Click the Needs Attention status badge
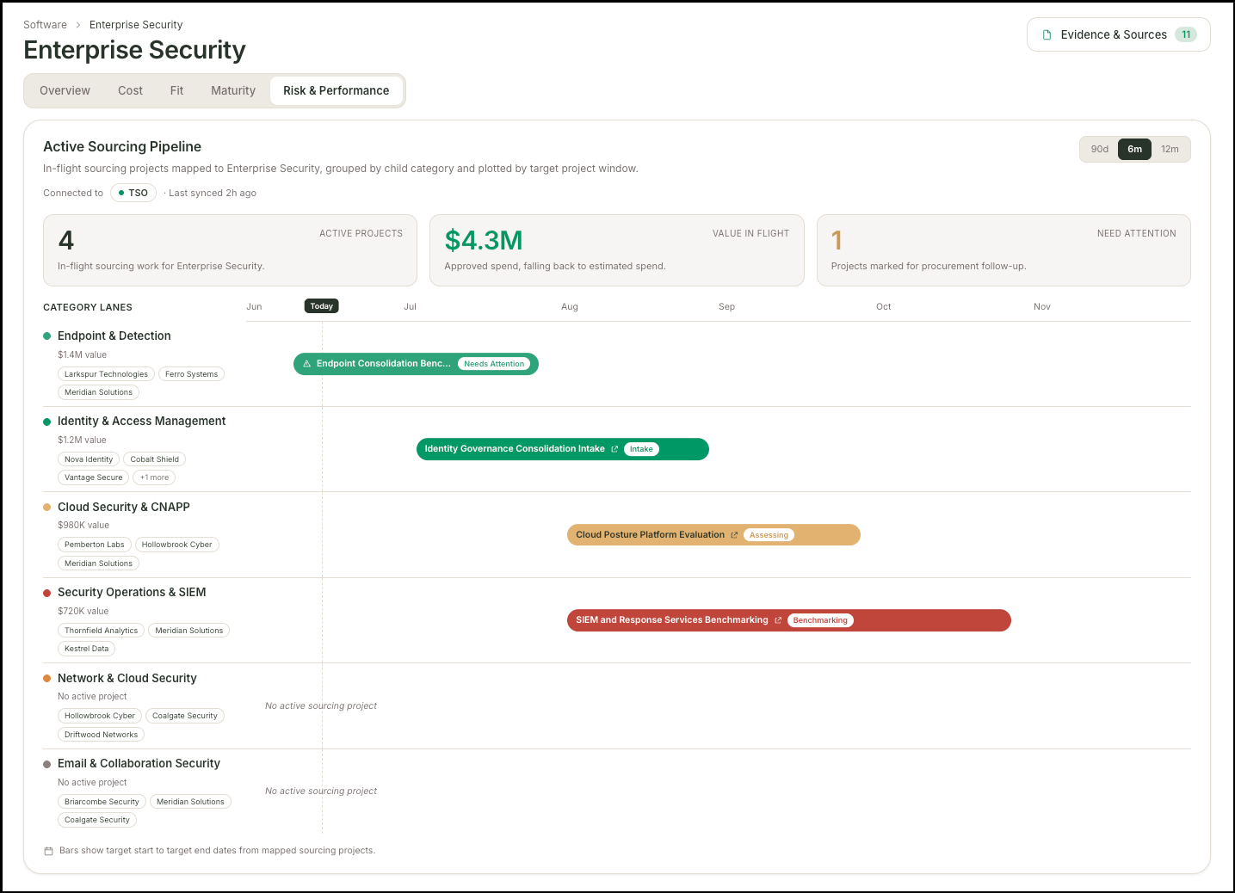Viewport: 1235px width, 893px height. 494,364
